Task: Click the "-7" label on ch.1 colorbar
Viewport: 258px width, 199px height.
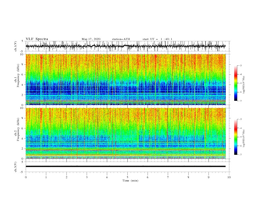Action: (x=240, y=101)
